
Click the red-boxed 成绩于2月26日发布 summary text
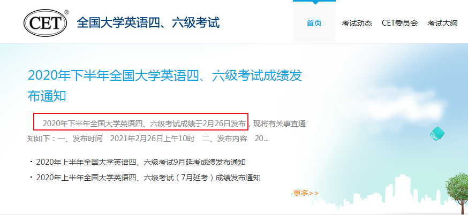click(x=145, y=124)
